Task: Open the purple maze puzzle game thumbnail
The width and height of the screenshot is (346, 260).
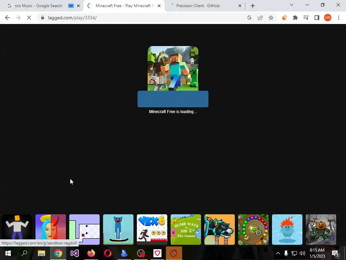Action: pyautogui.click(x=84, y=230)
